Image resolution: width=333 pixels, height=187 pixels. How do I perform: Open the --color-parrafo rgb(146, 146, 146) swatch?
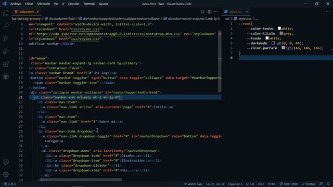283,48
